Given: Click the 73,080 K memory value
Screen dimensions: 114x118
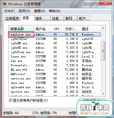Looking at the screenshot, I should (71, 70).
